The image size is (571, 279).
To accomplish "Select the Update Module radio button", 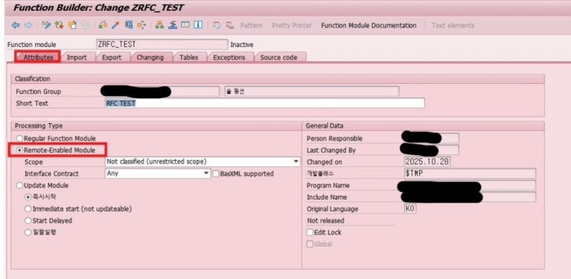I will 19,185.
